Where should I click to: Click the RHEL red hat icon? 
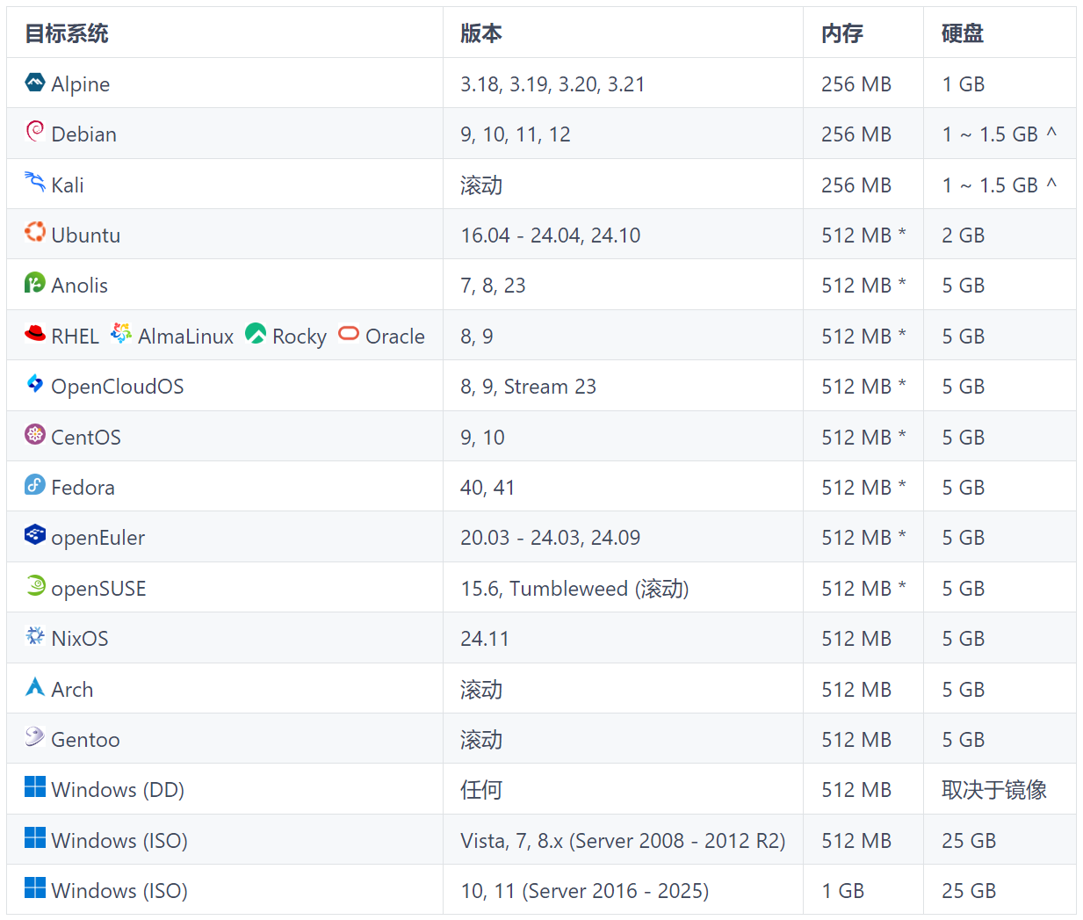pos(35,333)
